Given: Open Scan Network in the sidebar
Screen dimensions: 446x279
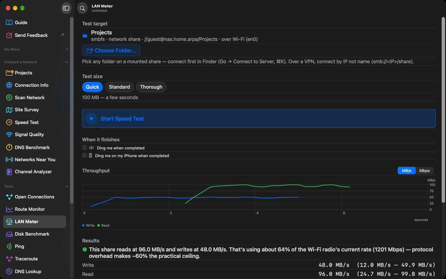Looking at the screenshot, I should pos(35,98).
